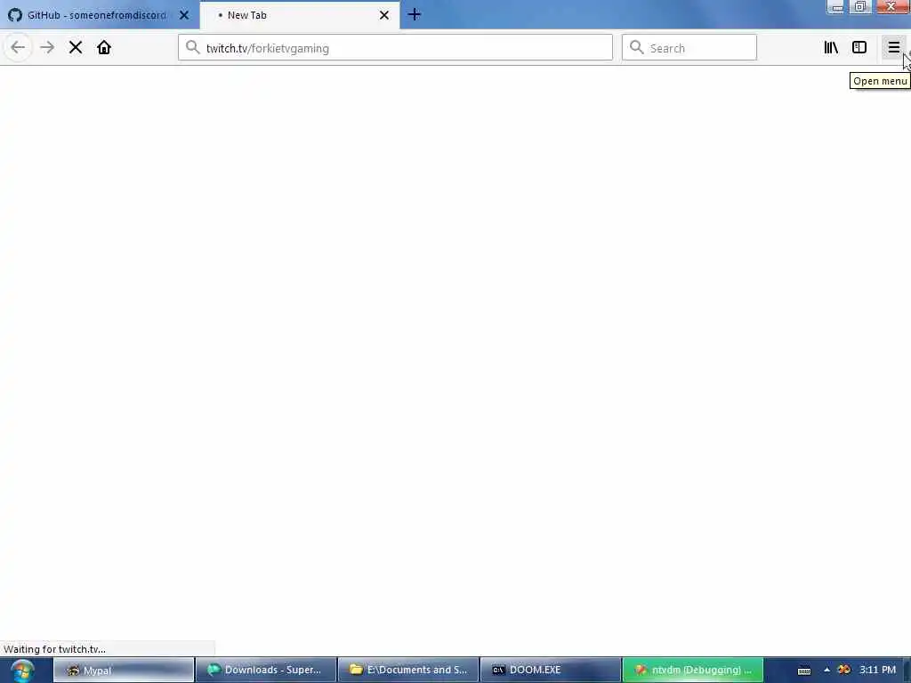The width and height of the screenshot is (911, 683).
Task: Open the home page
Action: 104,48
